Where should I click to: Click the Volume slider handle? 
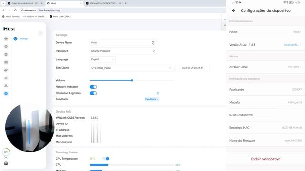click(x=132, y=80)
